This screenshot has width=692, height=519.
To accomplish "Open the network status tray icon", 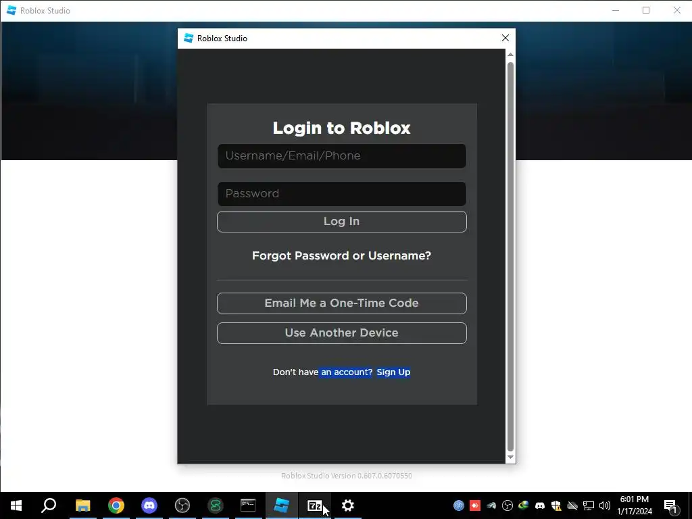I will click(589, 505).
